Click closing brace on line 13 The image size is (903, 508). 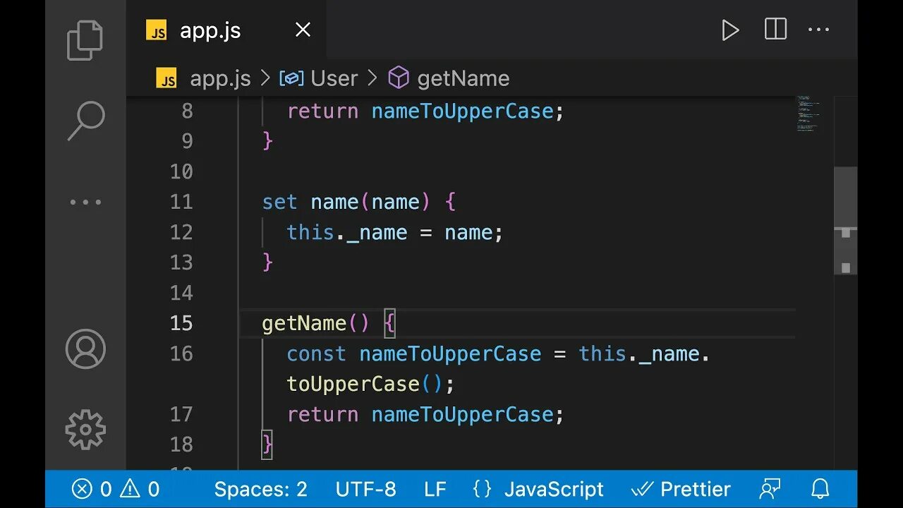point(267,262)
